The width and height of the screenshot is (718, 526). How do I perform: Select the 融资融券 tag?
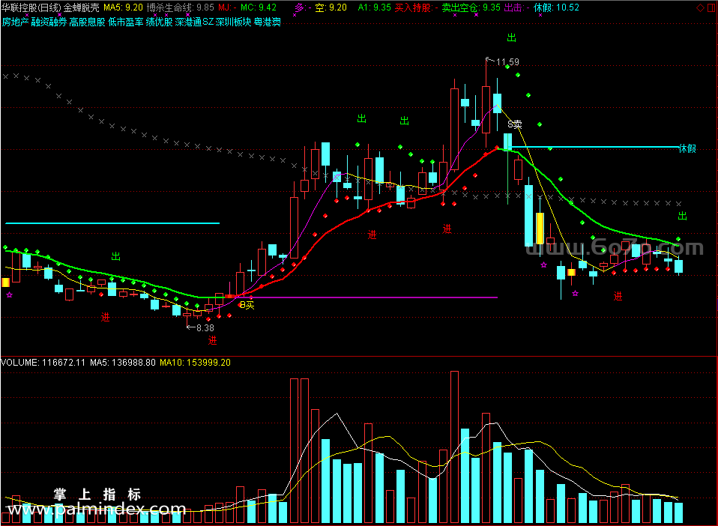(x=49, y=22)
